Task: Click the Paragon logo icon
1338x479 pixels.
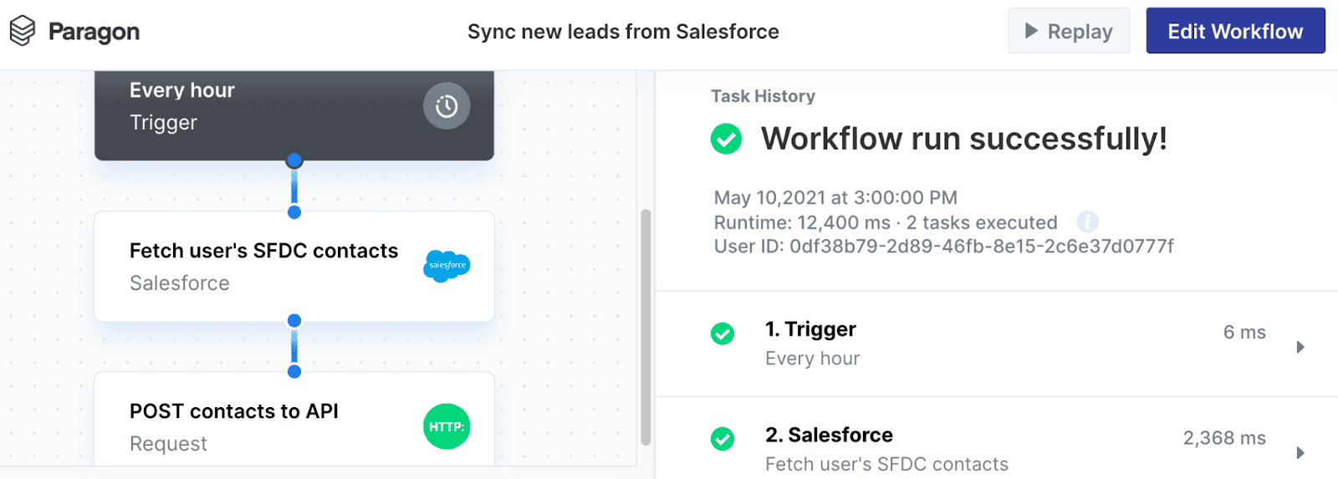Action: click(x=23, y=32)
